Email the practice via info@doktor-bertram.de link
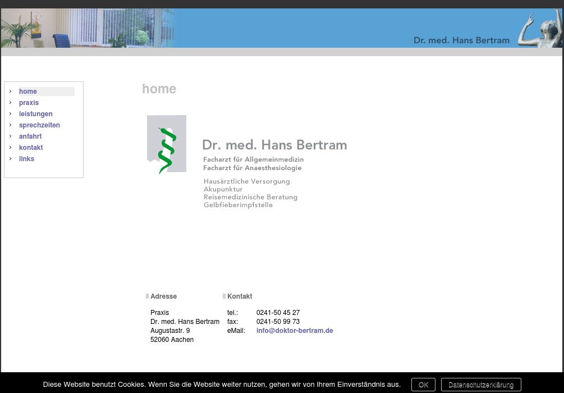 (x=295, y=331)
